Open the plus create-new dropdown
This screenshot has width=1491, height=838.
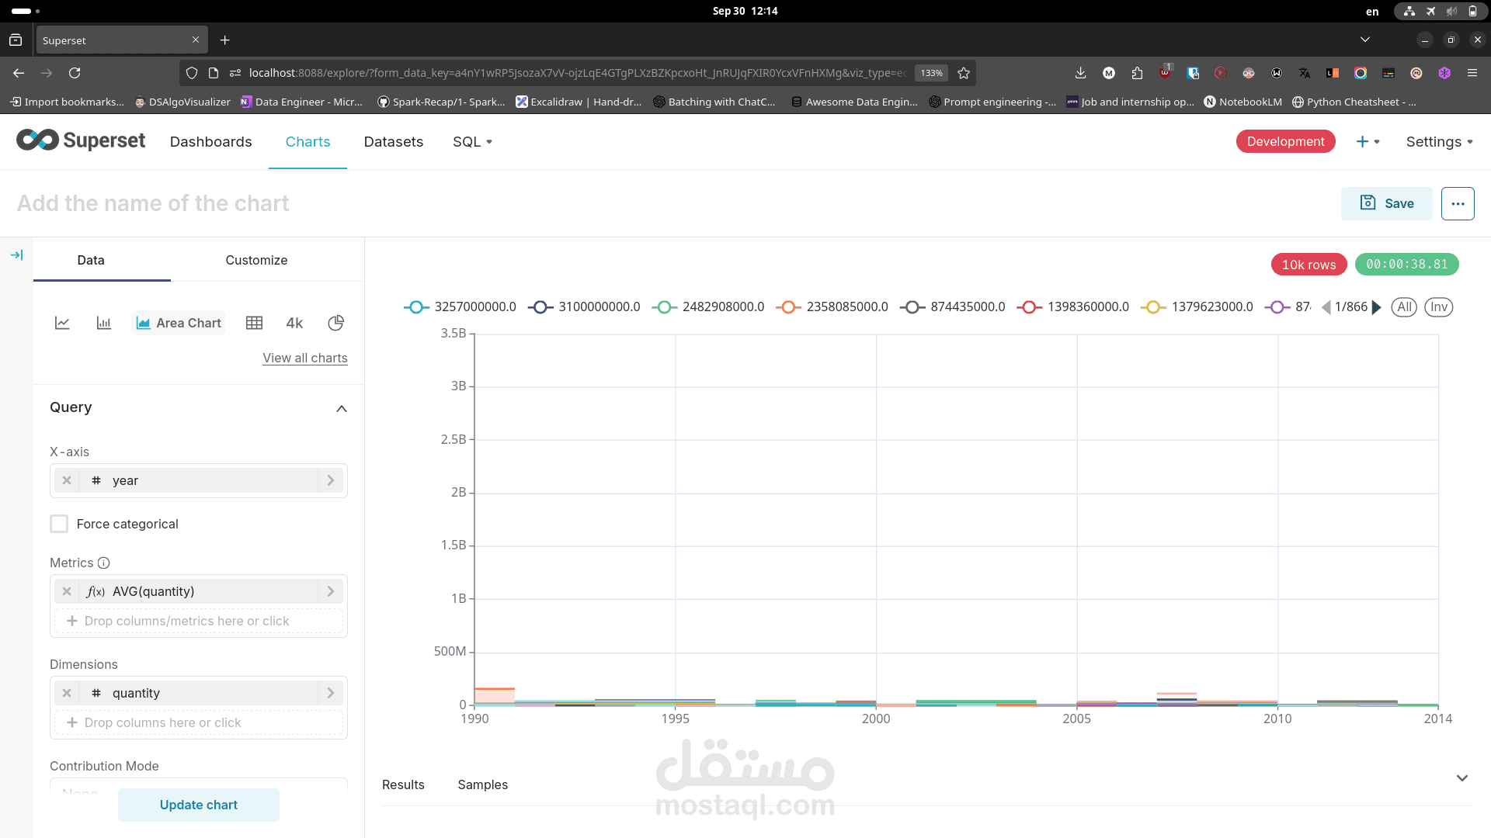[1368, 141]
